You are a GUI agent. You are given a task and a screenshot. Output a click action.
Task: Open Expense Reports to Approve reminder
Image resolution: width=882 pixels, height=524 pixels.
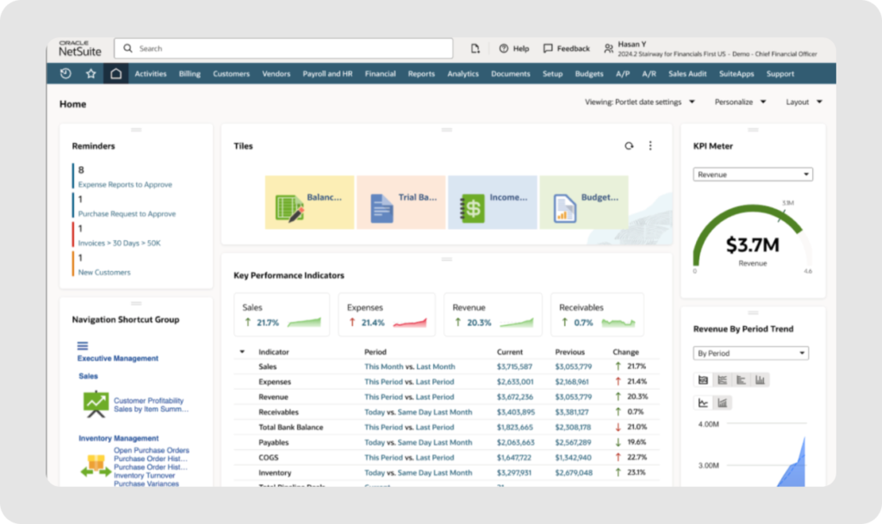(x=125, y=185)
